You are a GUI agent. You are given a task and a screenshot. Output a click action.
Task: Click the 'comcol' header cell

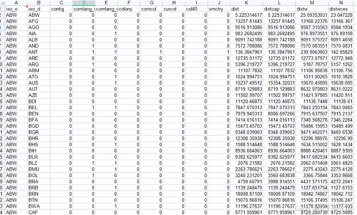point(152,9)
